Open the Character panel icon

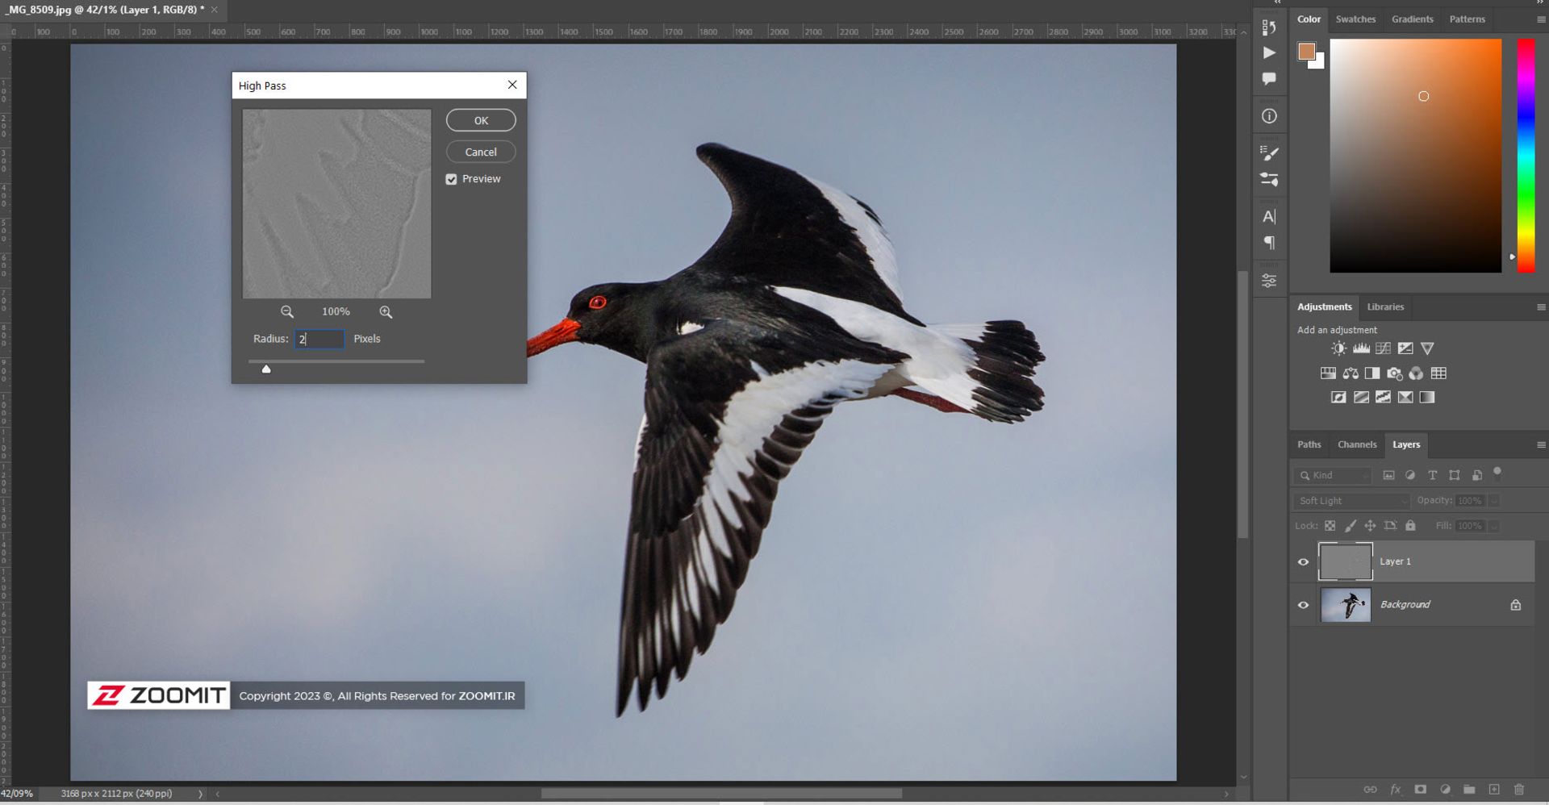pyautogui.click(x=1269, y=216)
